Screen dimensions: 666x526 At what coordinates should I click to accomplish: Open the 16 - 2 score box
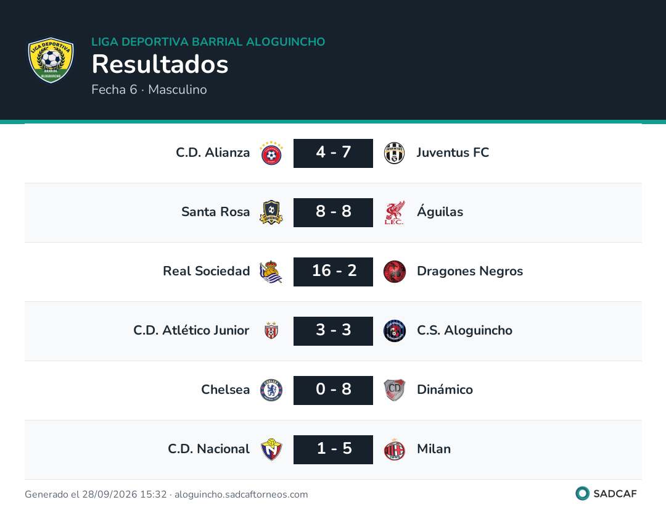point(334,272)
